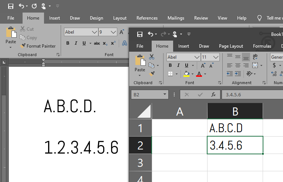Open Text Effects in Word
This screenshot has width=283, height=182.
point(125,43)
